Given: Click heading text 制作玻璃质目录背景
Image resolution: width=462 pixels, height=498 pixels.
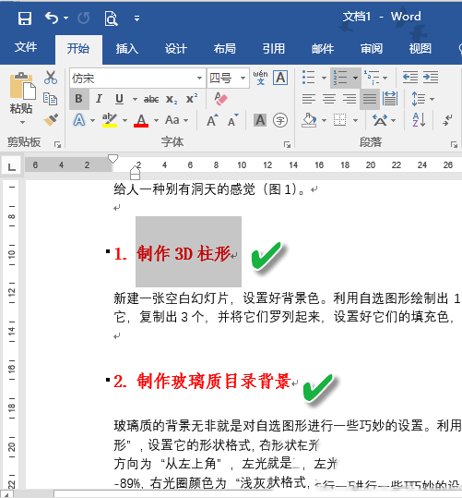Looking at the screenshot, I should 214,381.
